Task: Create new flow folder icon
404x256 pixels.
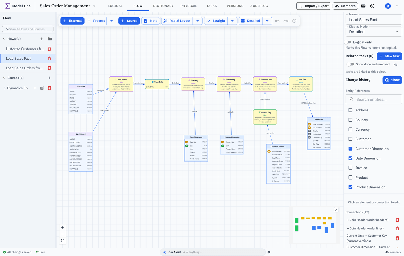Action: (50, 39)
